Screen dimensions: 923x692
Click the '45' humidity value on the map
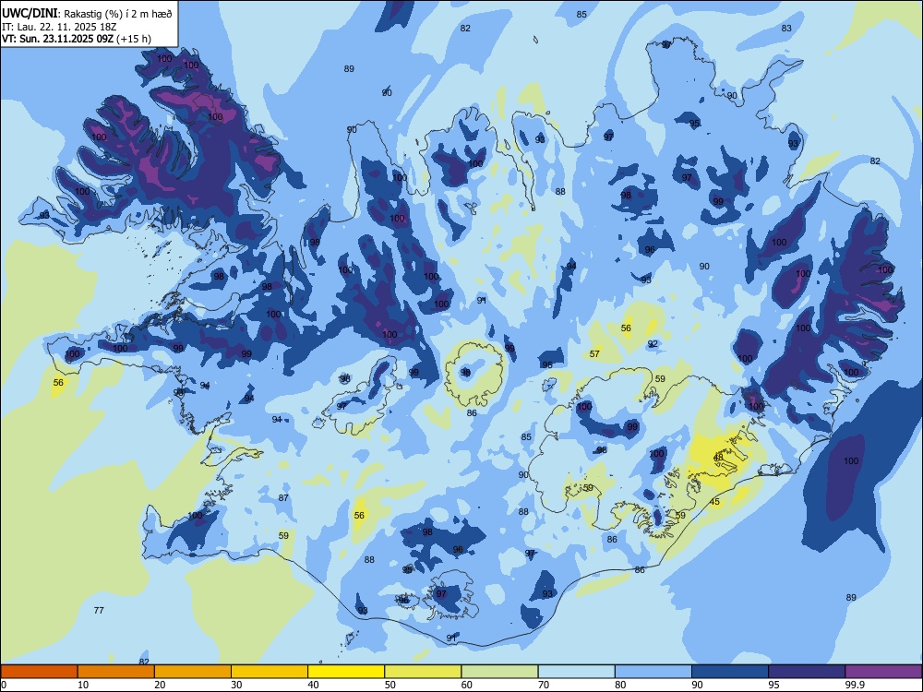[714, 502]
